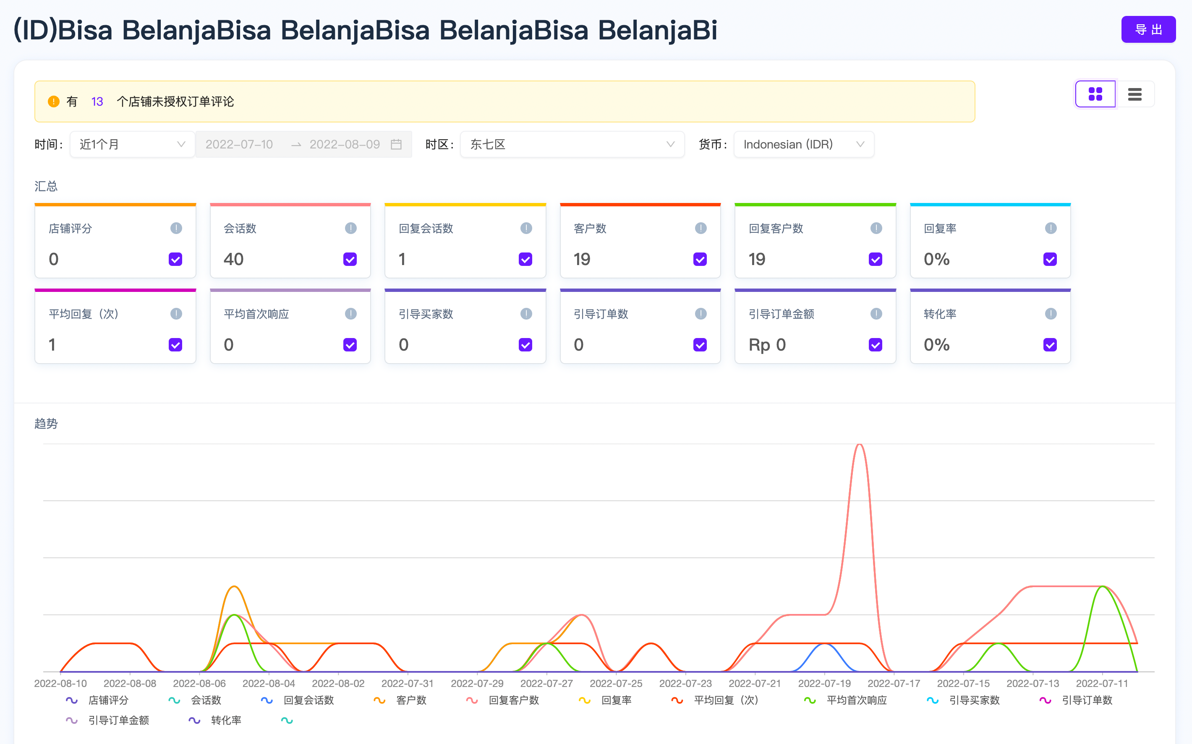Click the 13 unauthorized stores link
The image size is (1192, 744).
click(97, 101)
